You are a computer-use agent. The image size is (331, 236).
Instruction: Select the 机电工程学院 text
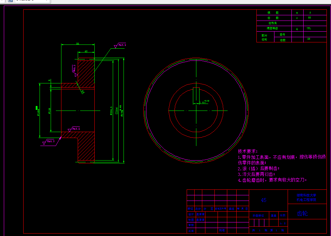(x=306, y=200)
